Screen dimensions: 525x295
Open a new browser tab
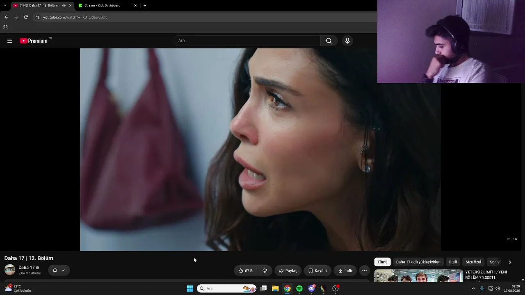point(145,5)
